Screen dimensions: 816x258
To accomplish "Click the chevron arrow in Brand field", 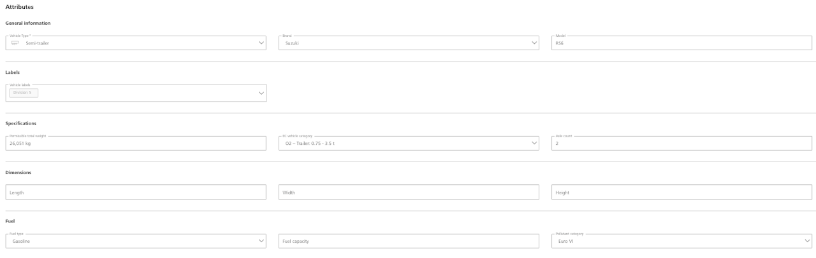I will click(x=534, y=43).
